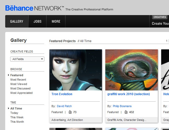Viewport: 169px width, 130px height.
Task: Browse Featured projects in sidebar
Action: (17, 75)
